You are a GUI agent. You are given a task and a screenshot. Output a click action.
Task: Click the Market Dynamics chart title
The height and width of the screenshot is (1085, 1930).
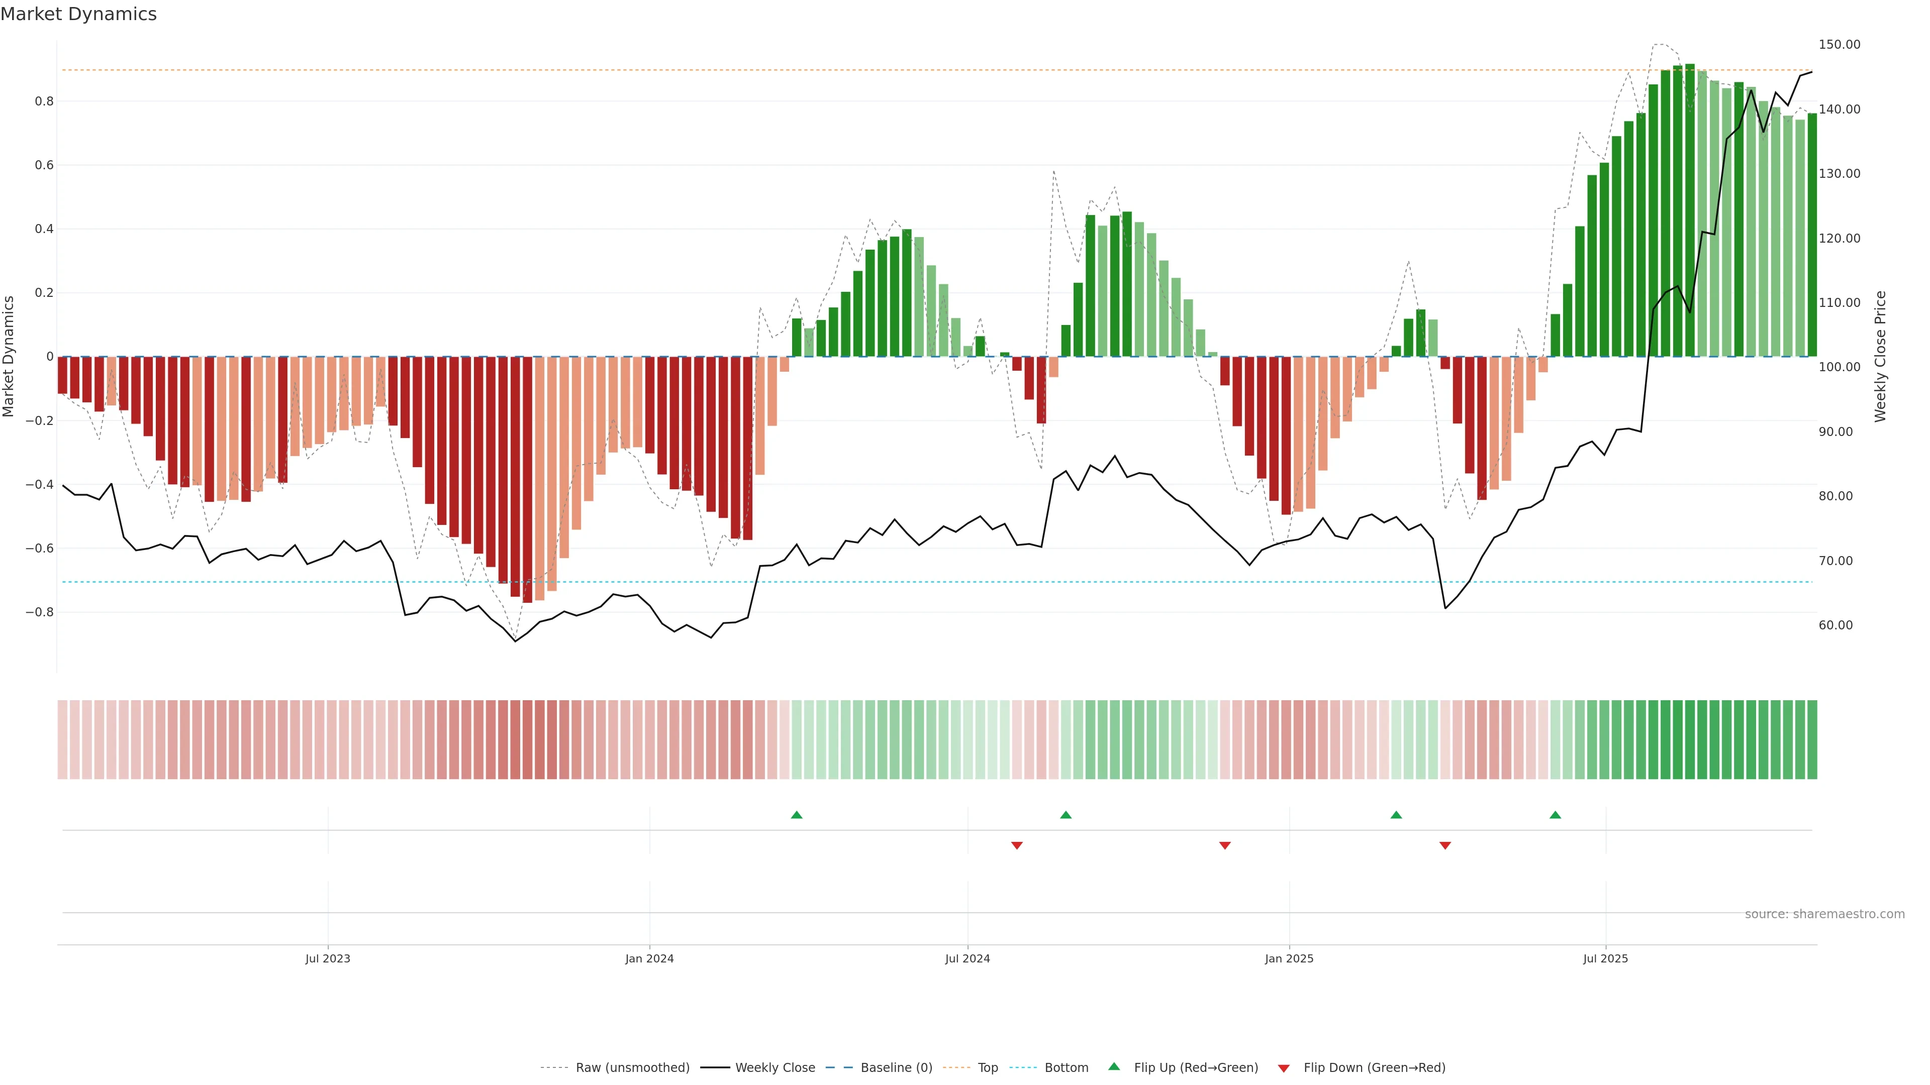(x=79, y=14)
